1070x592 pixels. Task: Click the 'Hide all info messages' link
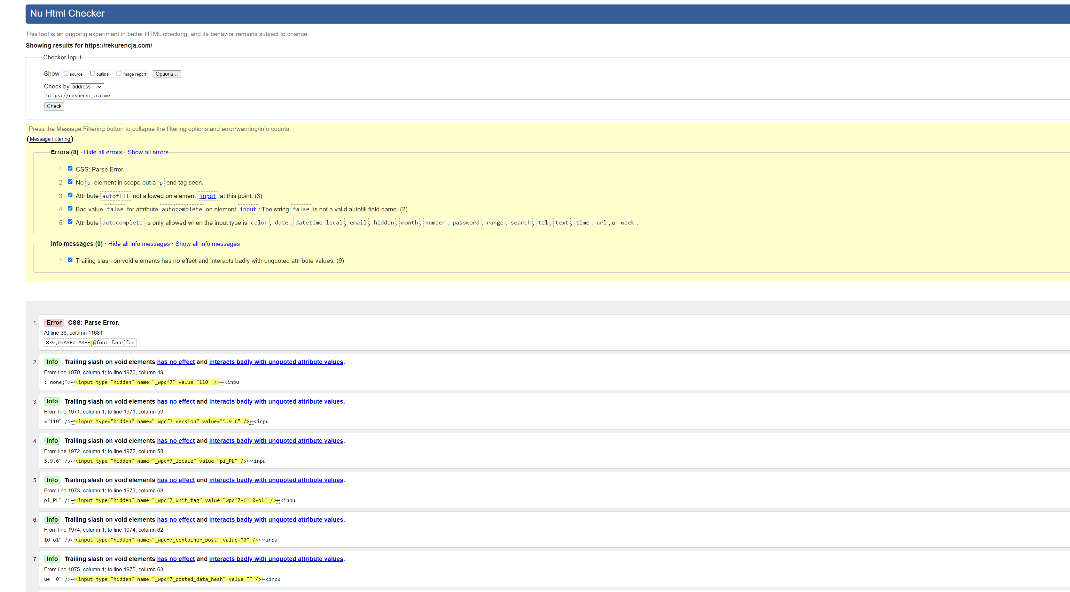click(139, 244)
